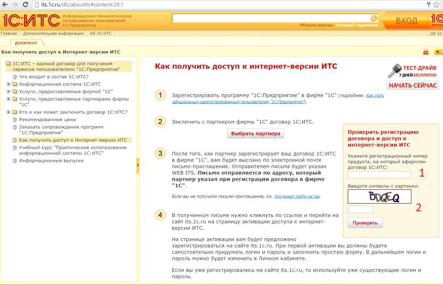Expand 'Услуги, предоставляемые партнерами фирмы "1С"' folder
Image resolution: width=443 pixels, height=285 pixels.
pyautogui.click(x=9, y=99)
